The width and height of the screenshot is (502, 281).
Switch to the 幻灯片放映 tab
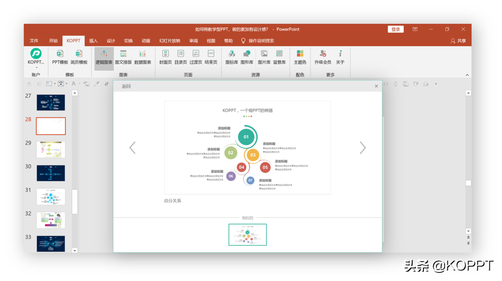(170, 41)
